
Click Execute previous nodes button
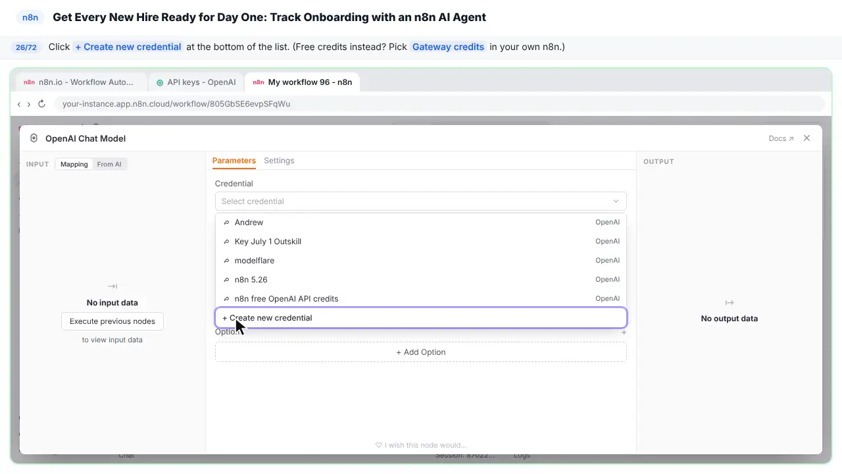click(x=112, y=321)
